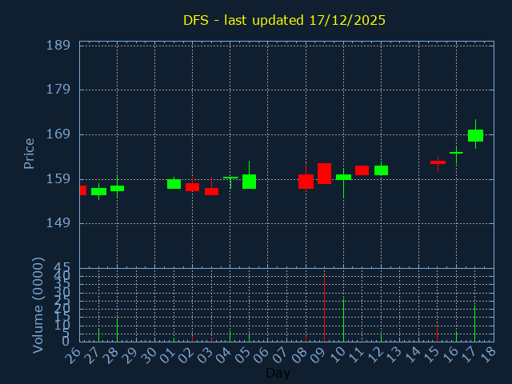Click the green volume bar on day 28
The width and height of the screenshot is (512, 384).
click(117, 330)
